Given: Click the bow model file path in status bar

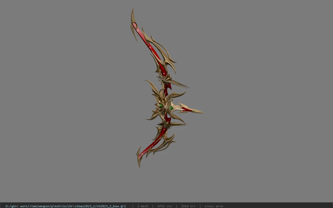Looking at the screenshot, I should (x=66, y=206).
